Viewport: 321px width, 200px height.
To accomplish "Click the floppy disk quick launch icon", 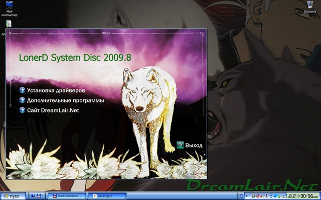I will click(x=39, y=196).
